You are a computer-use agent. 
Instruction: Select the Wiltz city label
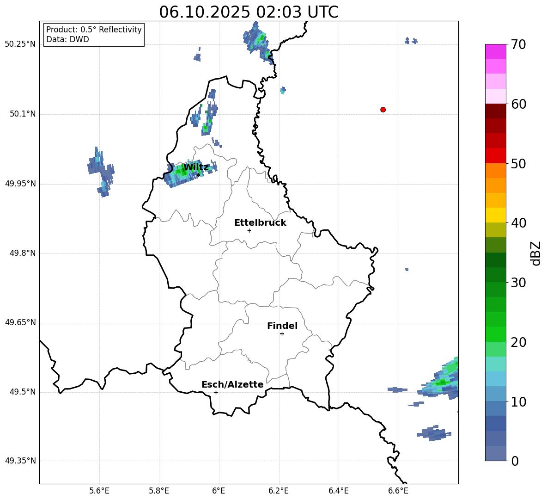click(x=196, y=167)
